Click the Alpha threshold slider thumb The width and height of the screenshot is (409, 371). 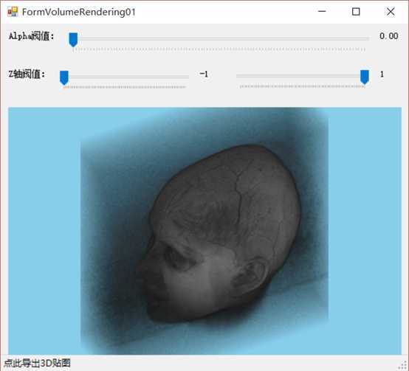(73, 40)
